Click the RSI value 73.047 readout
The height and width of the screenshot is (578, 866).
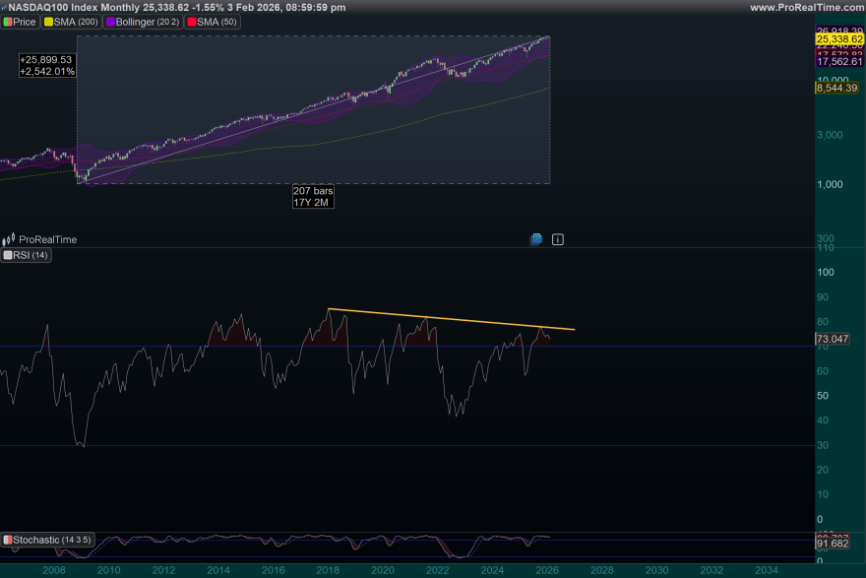pyautogui.click(x=833, y=339)
